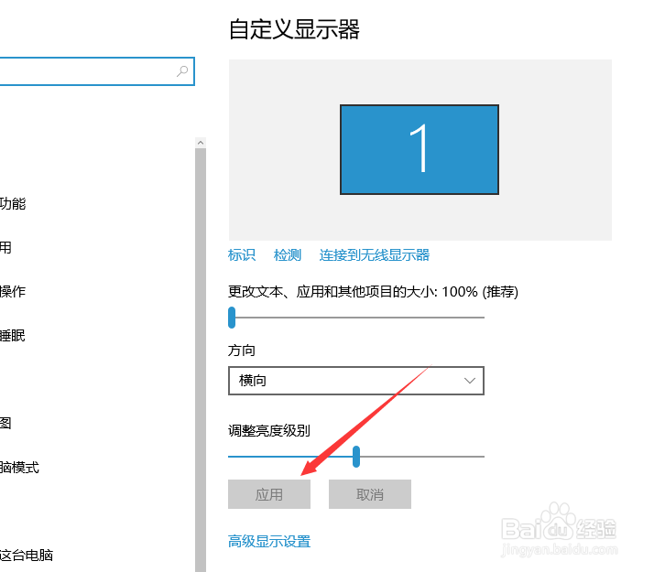654x572 pixels.
Task: Click the brightness slider track right portion
Action: 421,457
